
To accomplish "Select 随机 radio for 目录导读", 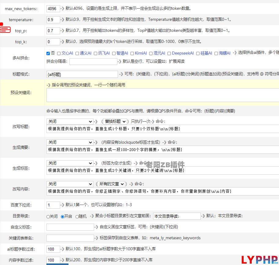I will click(77, 217).
